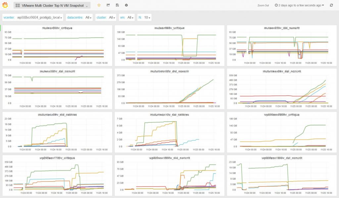Click the green row handle at left edge
The image size is (339, 198).
1,28
